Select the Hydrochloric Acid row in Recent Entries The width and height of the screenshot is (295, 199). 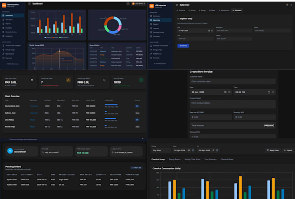pyautogui.click(x=116, y=51)
